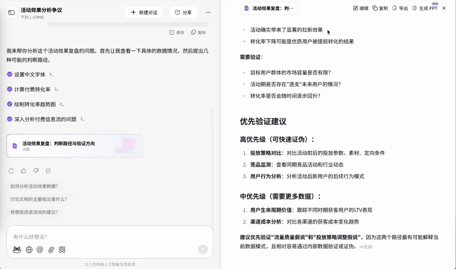This screenshot has width=456, height=269.
Task: Click the frog avatar icon in input box
Action: pyautogui.click(x=17, y=249)
